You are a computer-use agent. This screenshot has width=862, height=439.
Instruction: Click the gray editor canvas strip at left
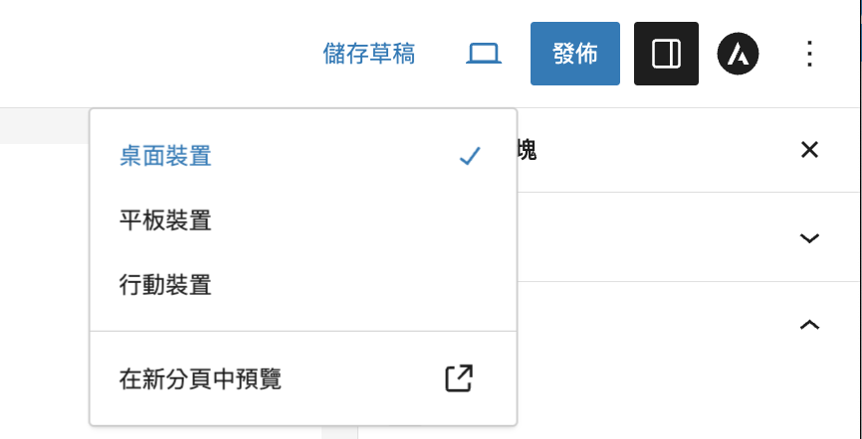[45, 126]
